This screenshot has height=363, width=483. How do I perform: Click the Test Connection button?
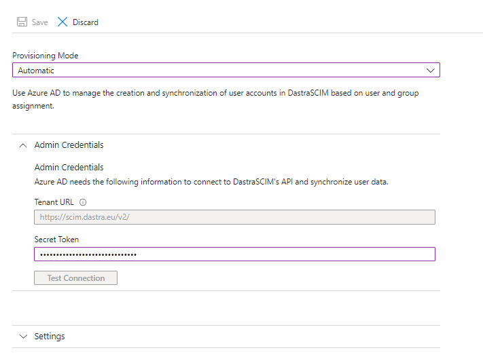pos(75,278)
